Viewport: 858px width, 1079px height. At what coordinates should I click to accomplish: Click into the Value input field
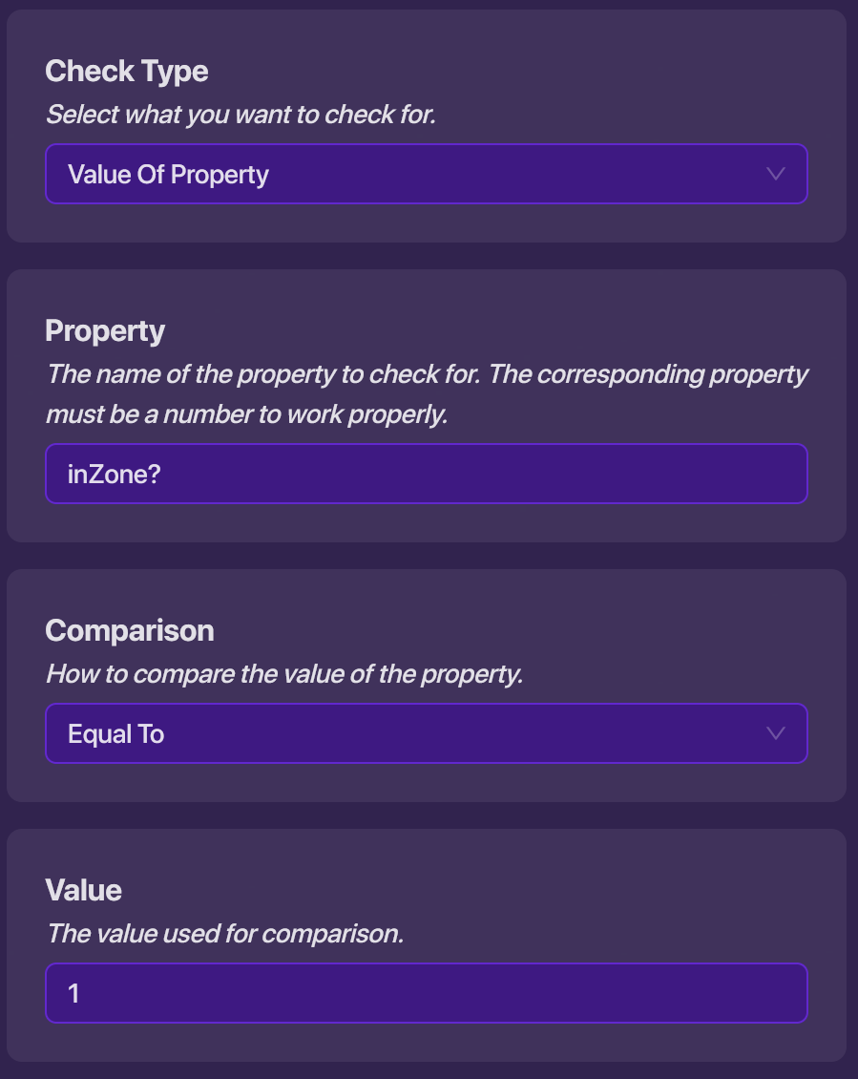(426, 993)
